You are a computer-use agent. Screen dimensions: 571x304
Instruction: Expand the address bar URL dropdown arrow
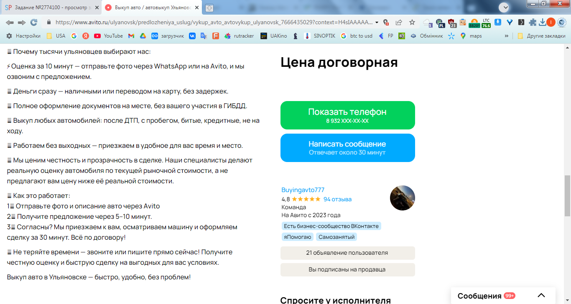click(377, 23)
